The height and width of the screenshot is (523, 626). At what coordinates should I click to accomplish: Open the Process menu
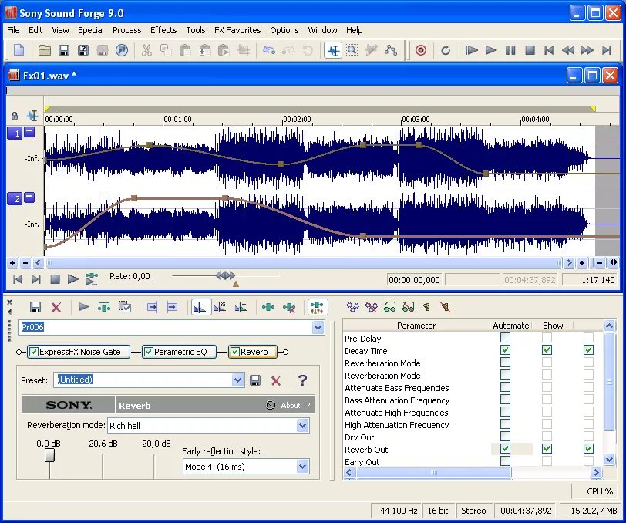click(126, 30)
